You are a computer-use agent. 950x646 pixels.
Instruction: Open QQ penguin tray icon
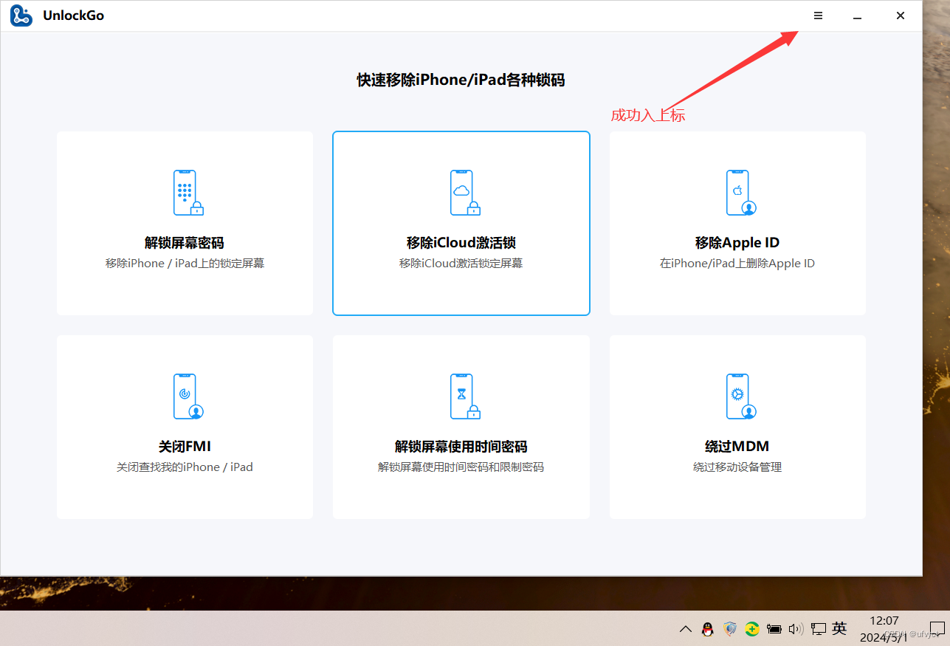point(708,629)
